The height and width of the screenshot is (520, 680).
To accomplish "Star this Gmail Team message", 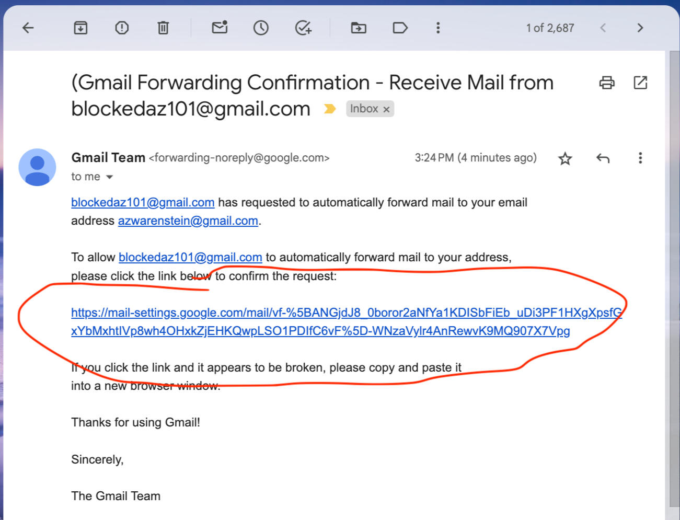I will coord(565,158).
